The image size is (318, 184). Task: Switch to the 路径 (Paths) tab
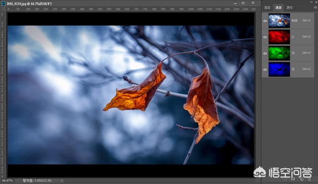(x=289, y=8)
